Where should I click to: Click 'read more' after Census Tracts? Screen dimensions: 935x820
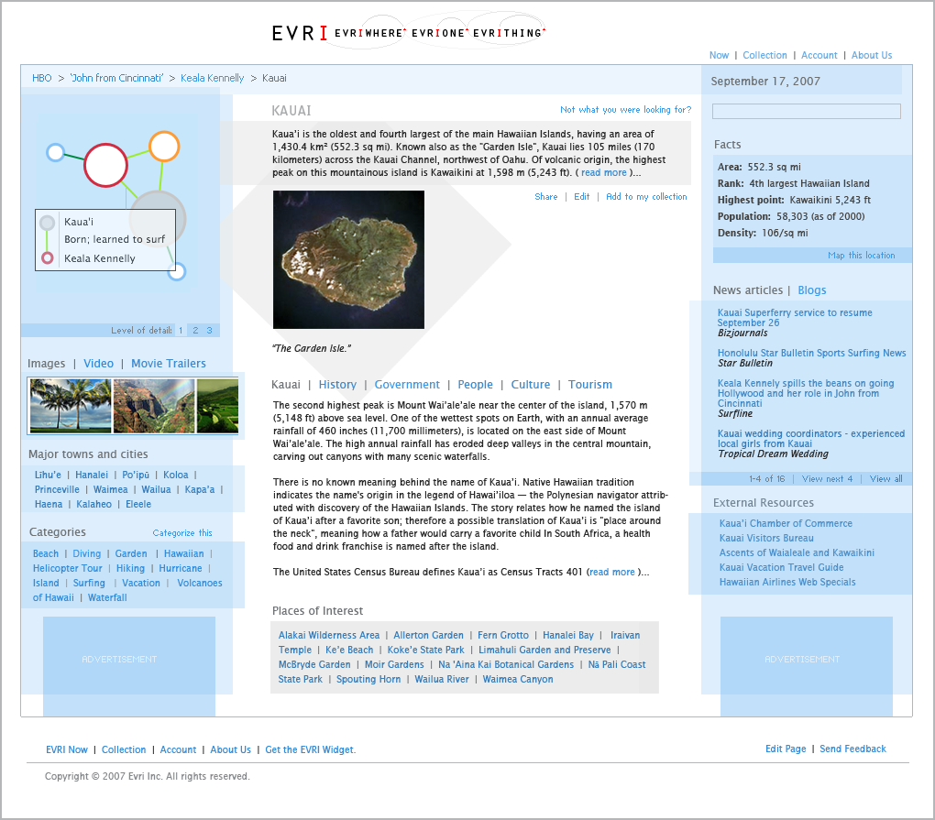[x=611, y=572]
